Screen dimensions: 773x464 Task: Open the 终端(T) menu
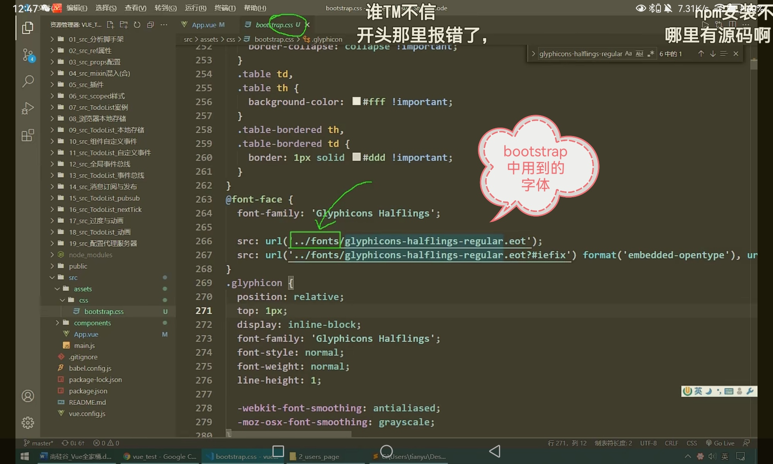pos(225,8)
